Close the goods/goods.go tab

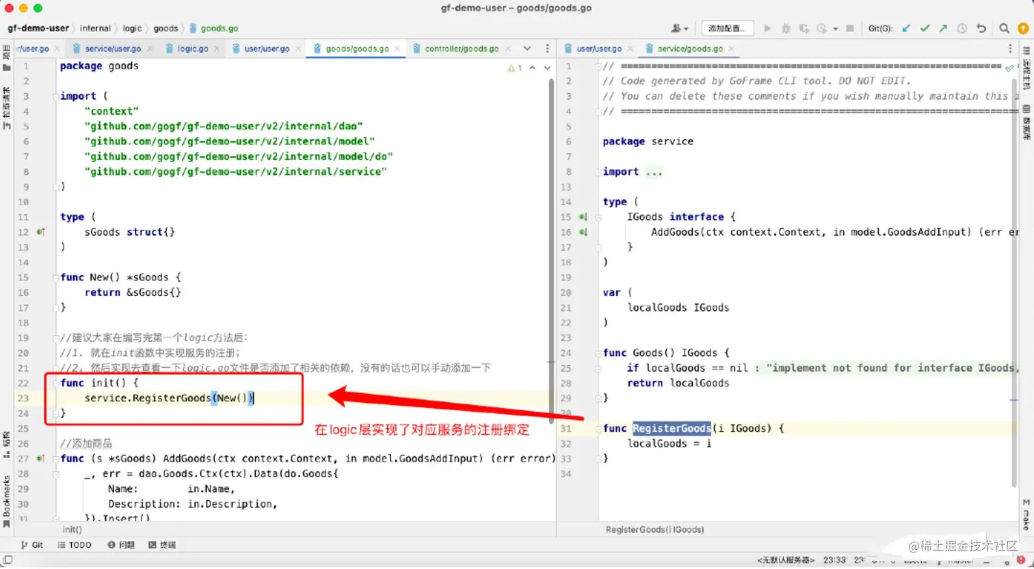coord(397,49)
